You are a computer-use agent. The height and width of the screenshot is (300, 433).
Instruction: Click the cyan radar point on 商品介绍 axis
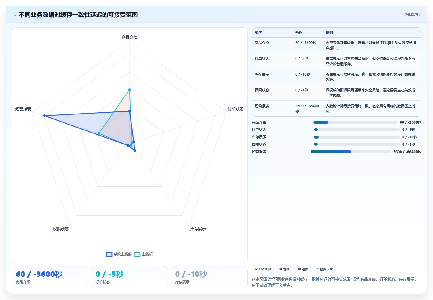click(x=129, y=90)
